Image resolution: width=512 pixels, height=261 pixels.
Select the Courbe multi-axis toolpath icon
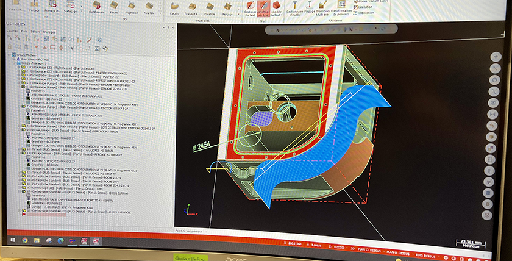point(174,7)
